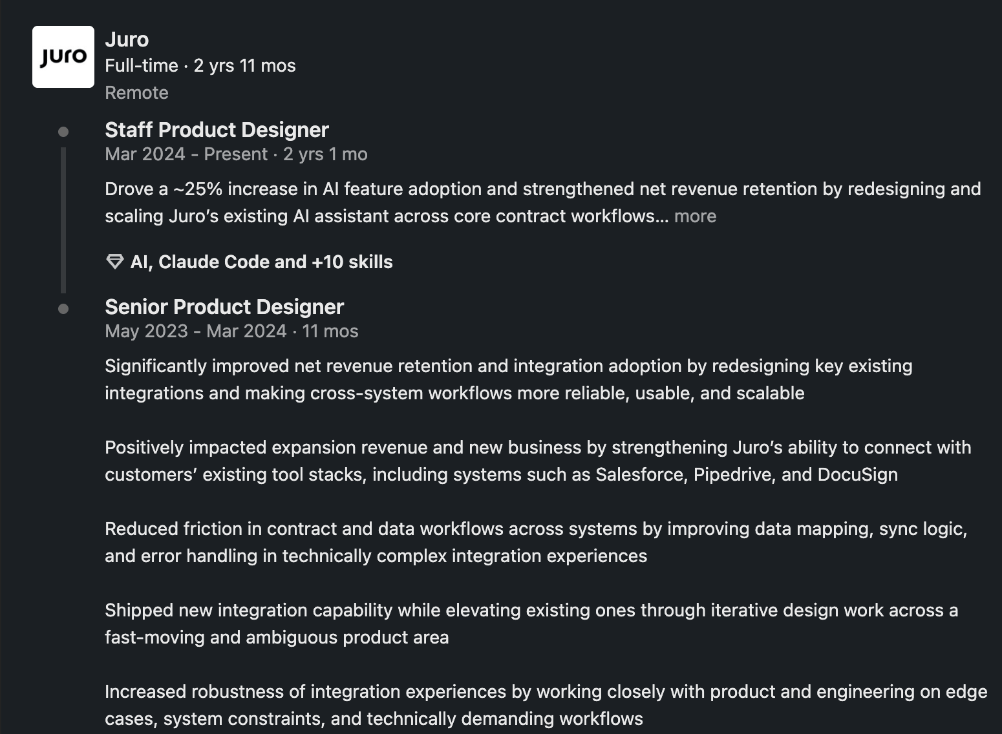The height and width of the screenshot is (734, 1002).
Task: Click the Senior Product Designer title
Action: [x=224, y=307]
